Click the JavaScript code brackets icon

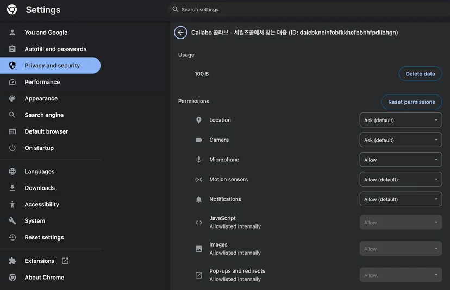click(198, 222)
